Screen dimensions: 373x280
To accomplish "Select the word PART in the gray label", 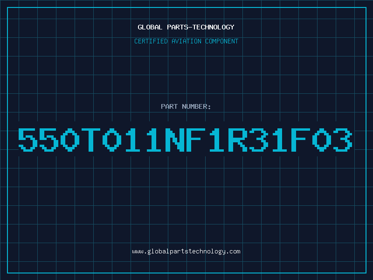I will (169, 106).
